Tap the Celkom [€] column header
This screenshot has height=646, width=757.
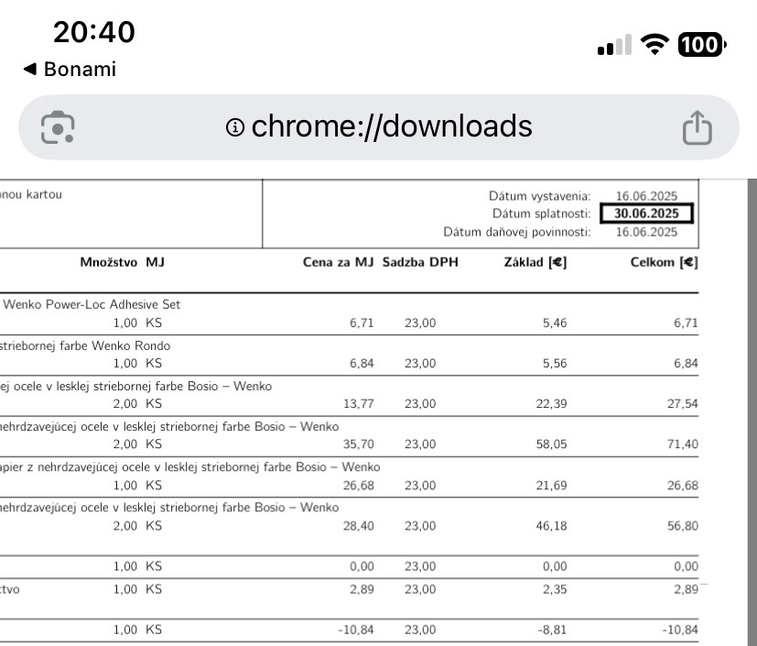[x=664, y=263]
